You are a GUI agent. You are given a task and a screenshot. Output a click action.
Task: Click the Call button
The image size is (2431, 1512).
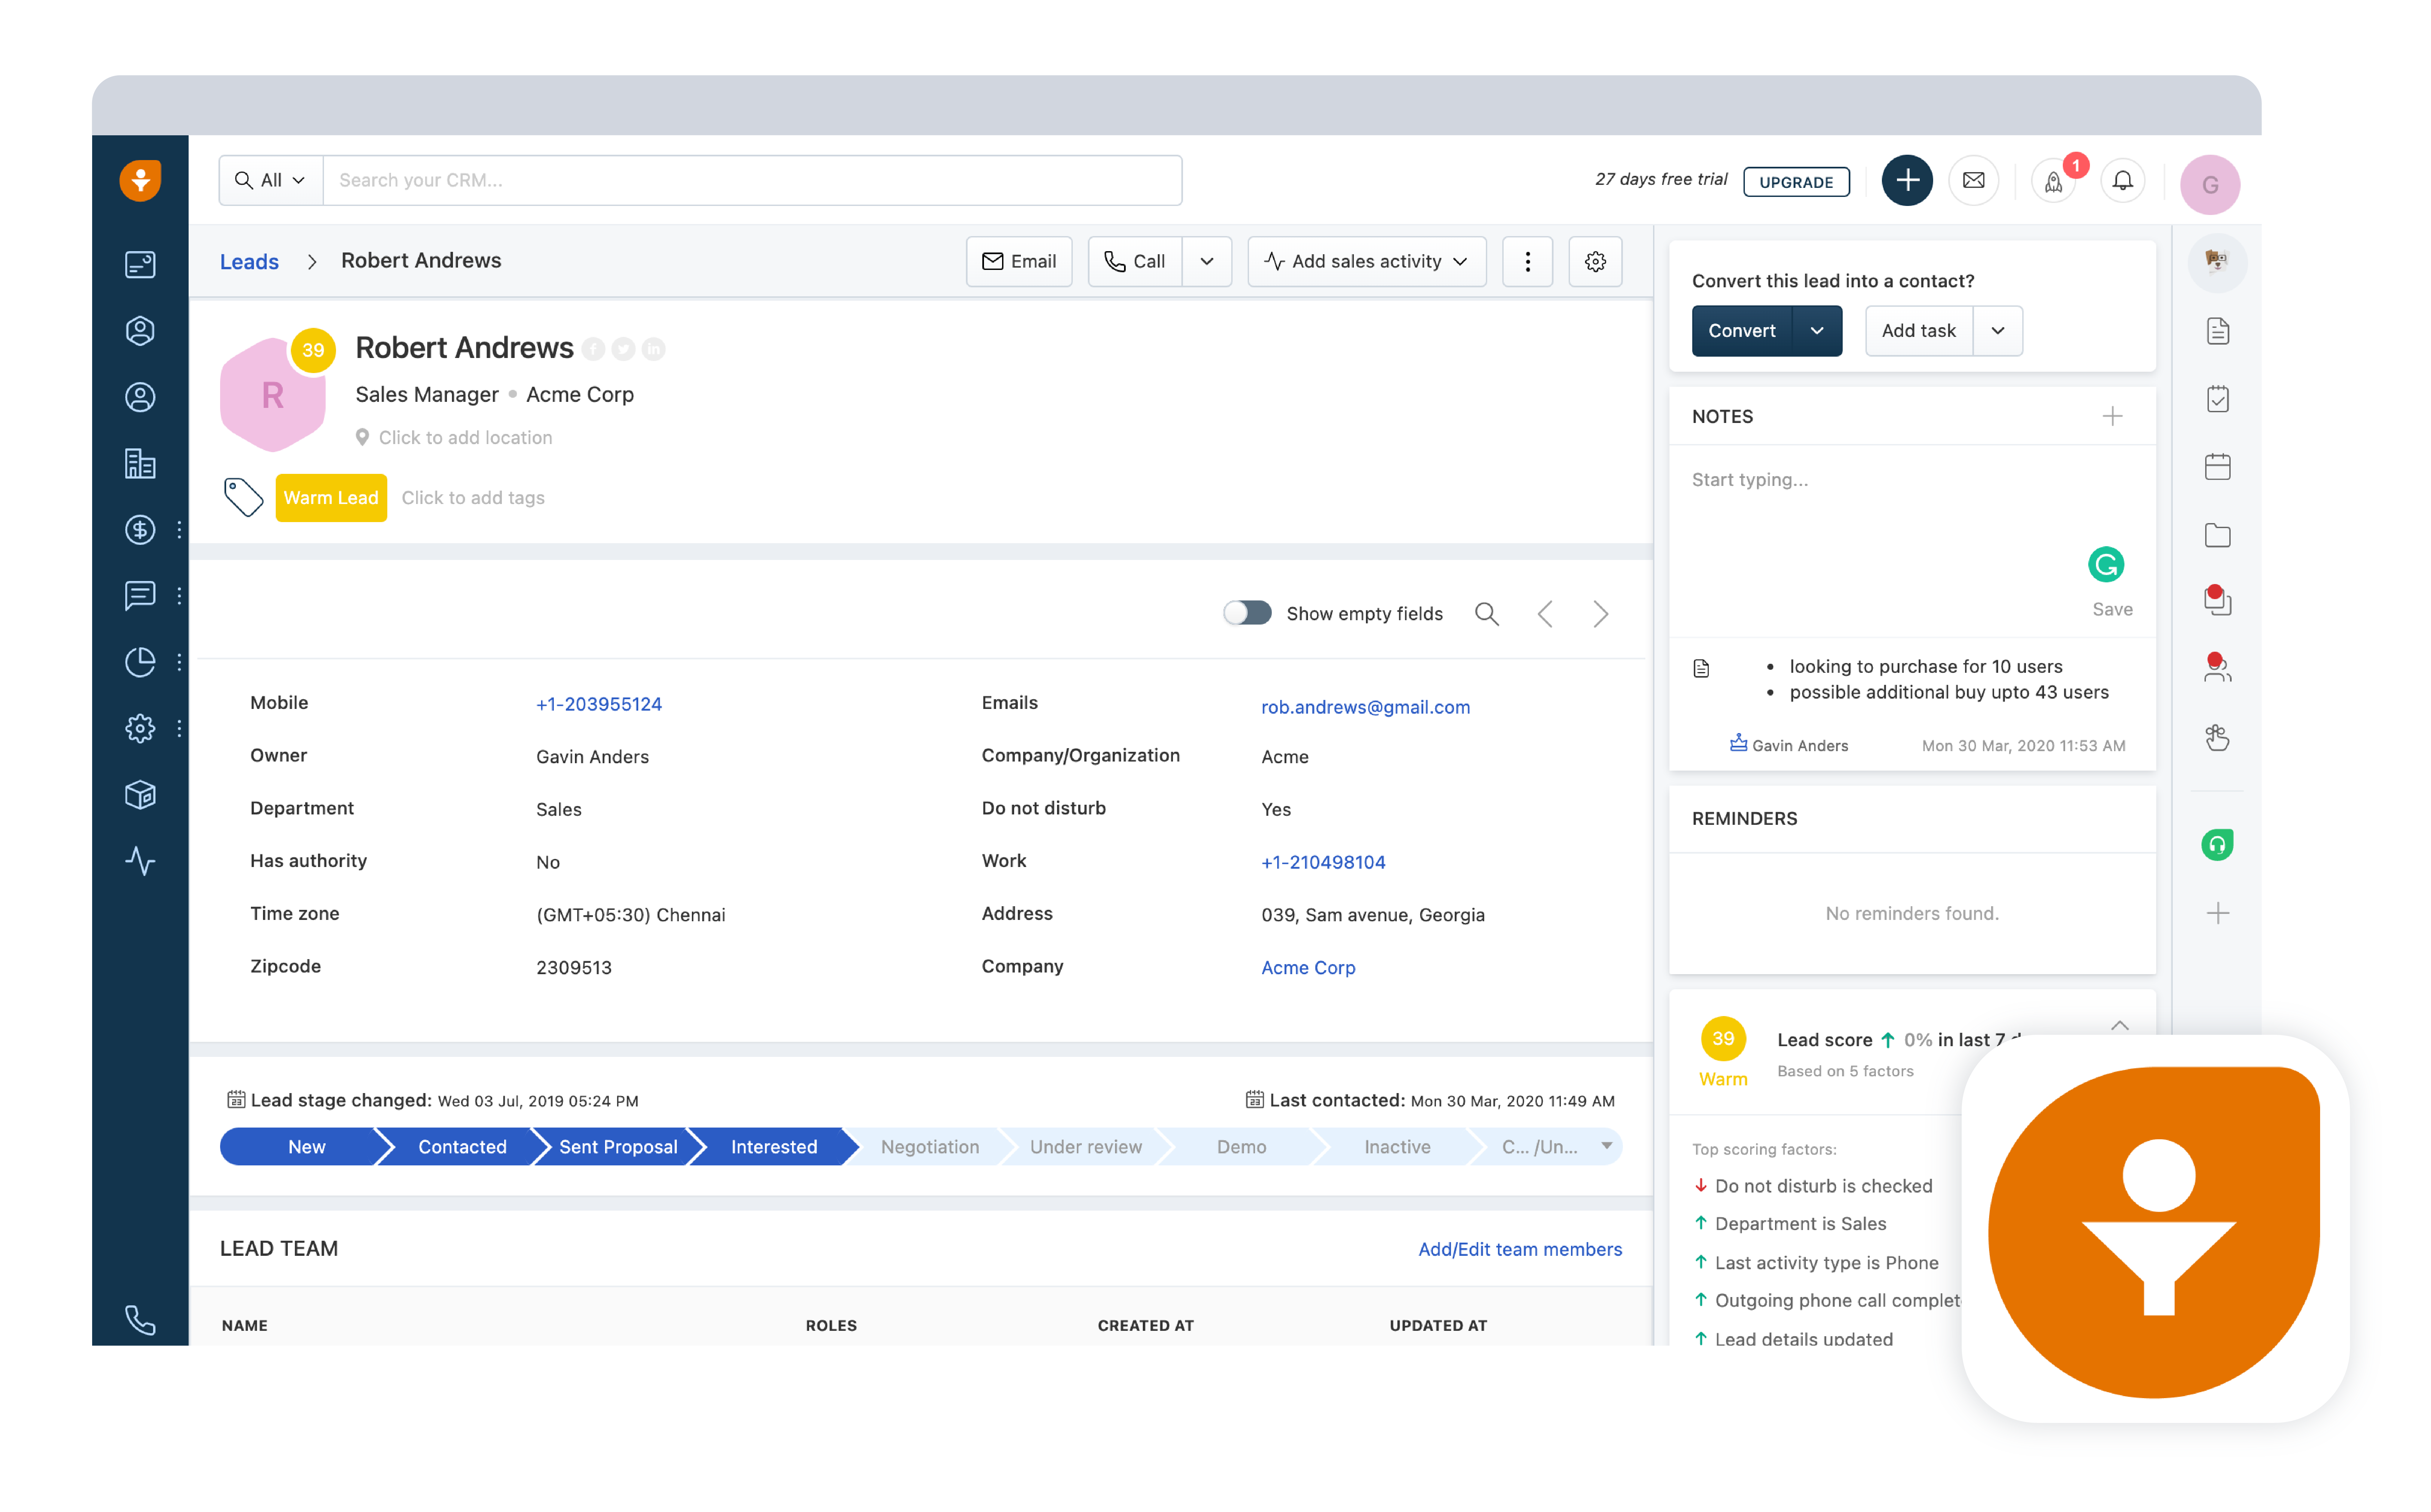pyautogui.click(x=1135, y=262)
